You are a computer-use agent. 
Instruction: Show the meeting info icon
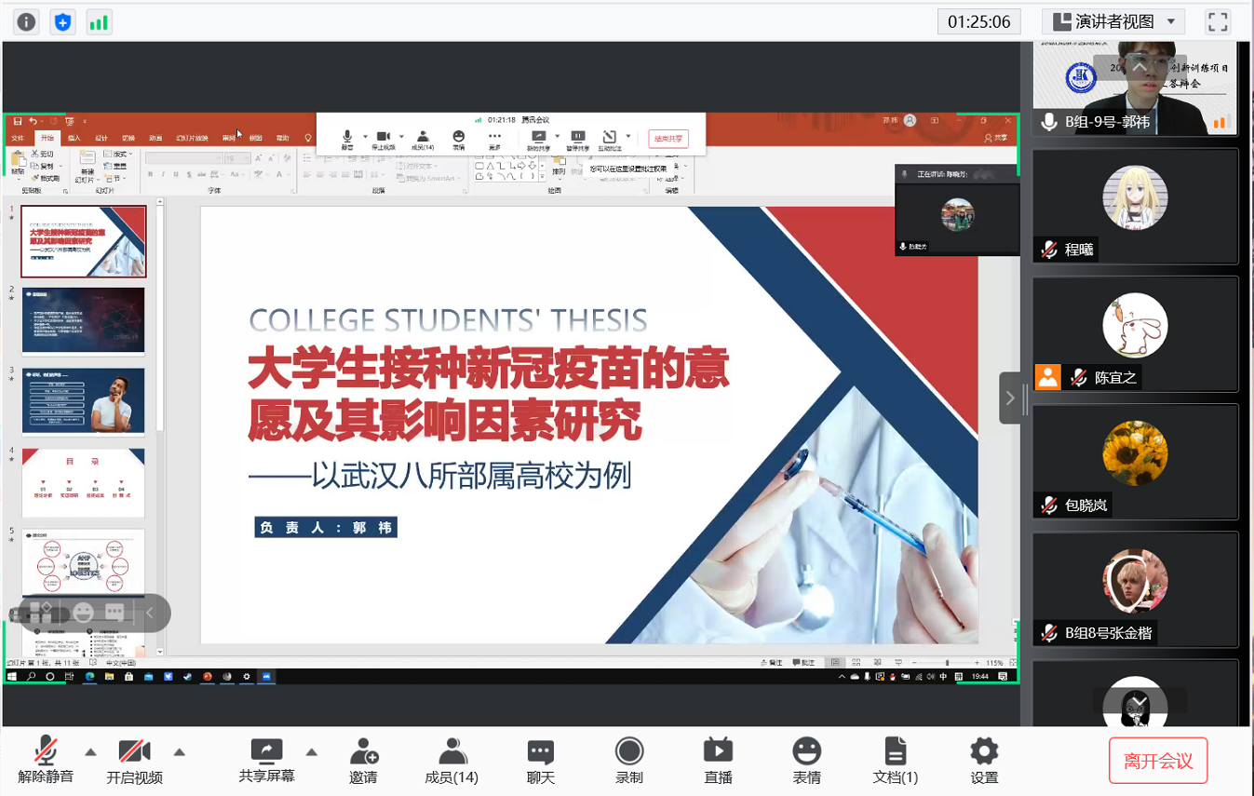click(26, 21)
